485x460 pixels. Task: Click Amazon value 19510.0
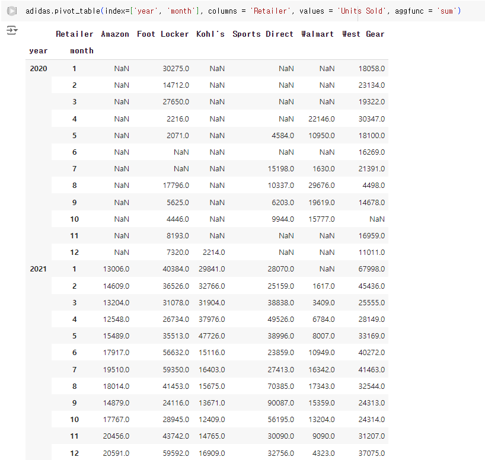point(116,370)
